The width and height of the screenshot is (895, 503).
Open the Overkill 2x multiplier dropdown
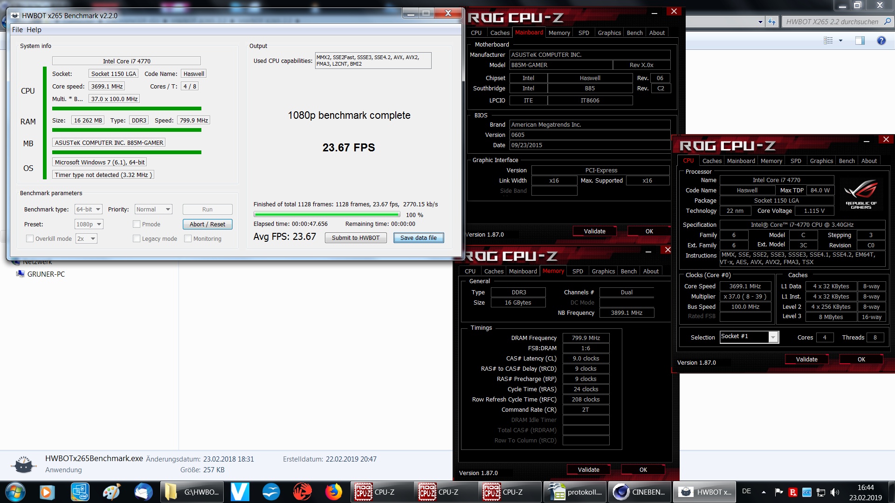tap(86, 238)
